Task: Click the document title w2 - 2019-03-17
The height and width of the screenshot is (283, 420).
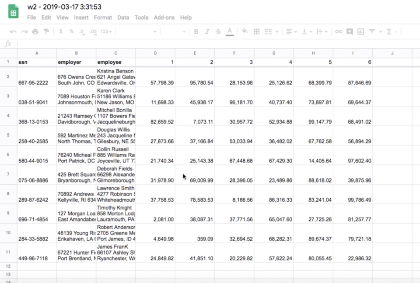Action: (64, 7)
